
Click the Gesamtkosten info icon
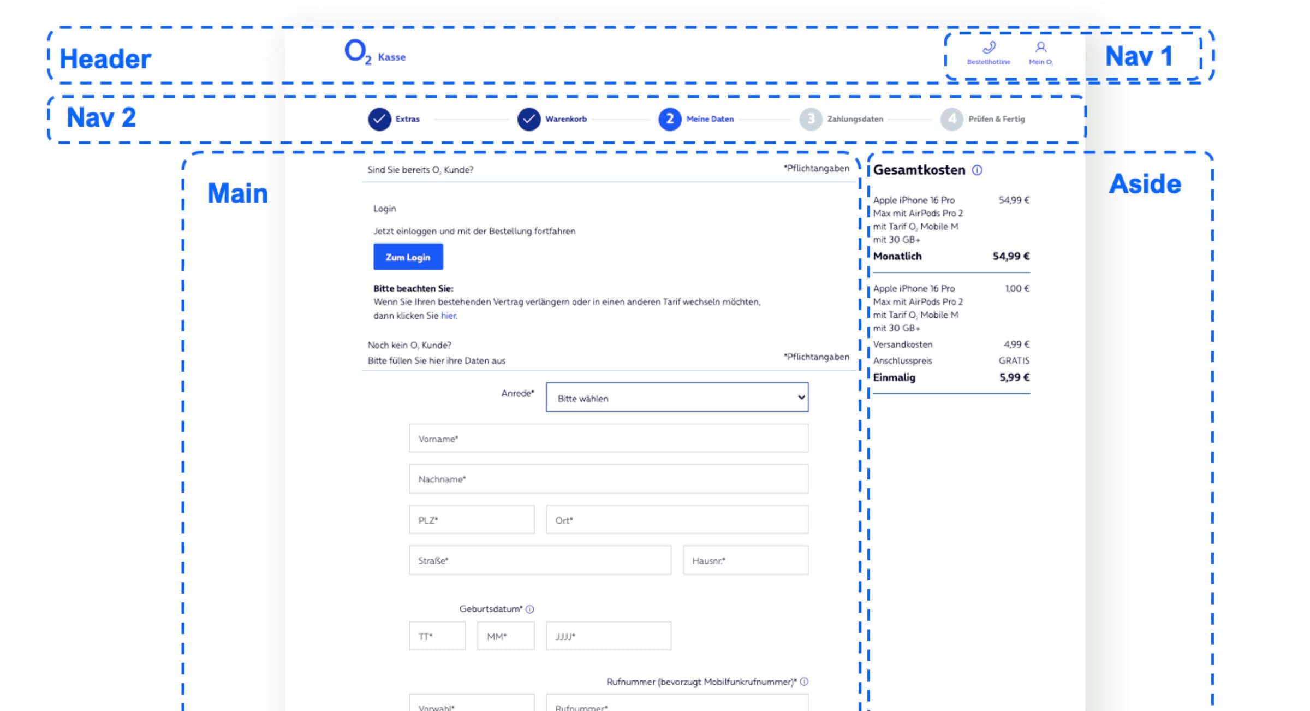pyautogui.click(x=977, y=170)
